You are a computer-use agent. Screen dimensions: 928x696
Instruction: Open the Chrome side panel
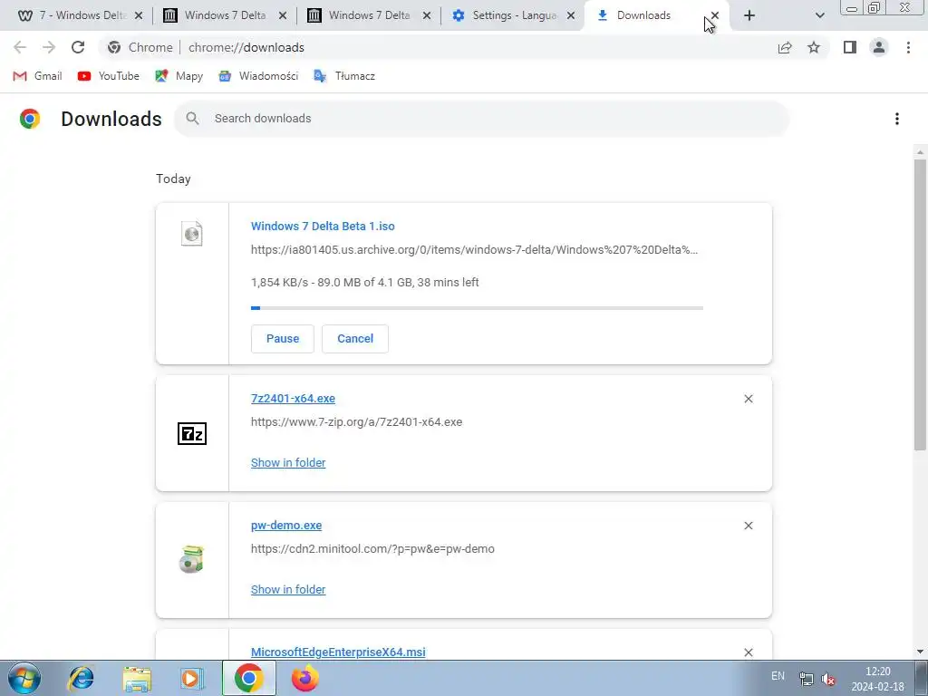pos(850,47)
